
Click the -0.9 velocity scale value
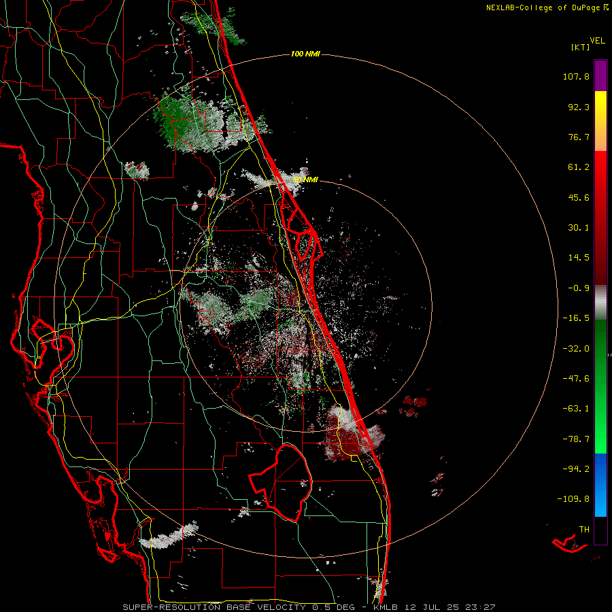[x=579, y=288]
